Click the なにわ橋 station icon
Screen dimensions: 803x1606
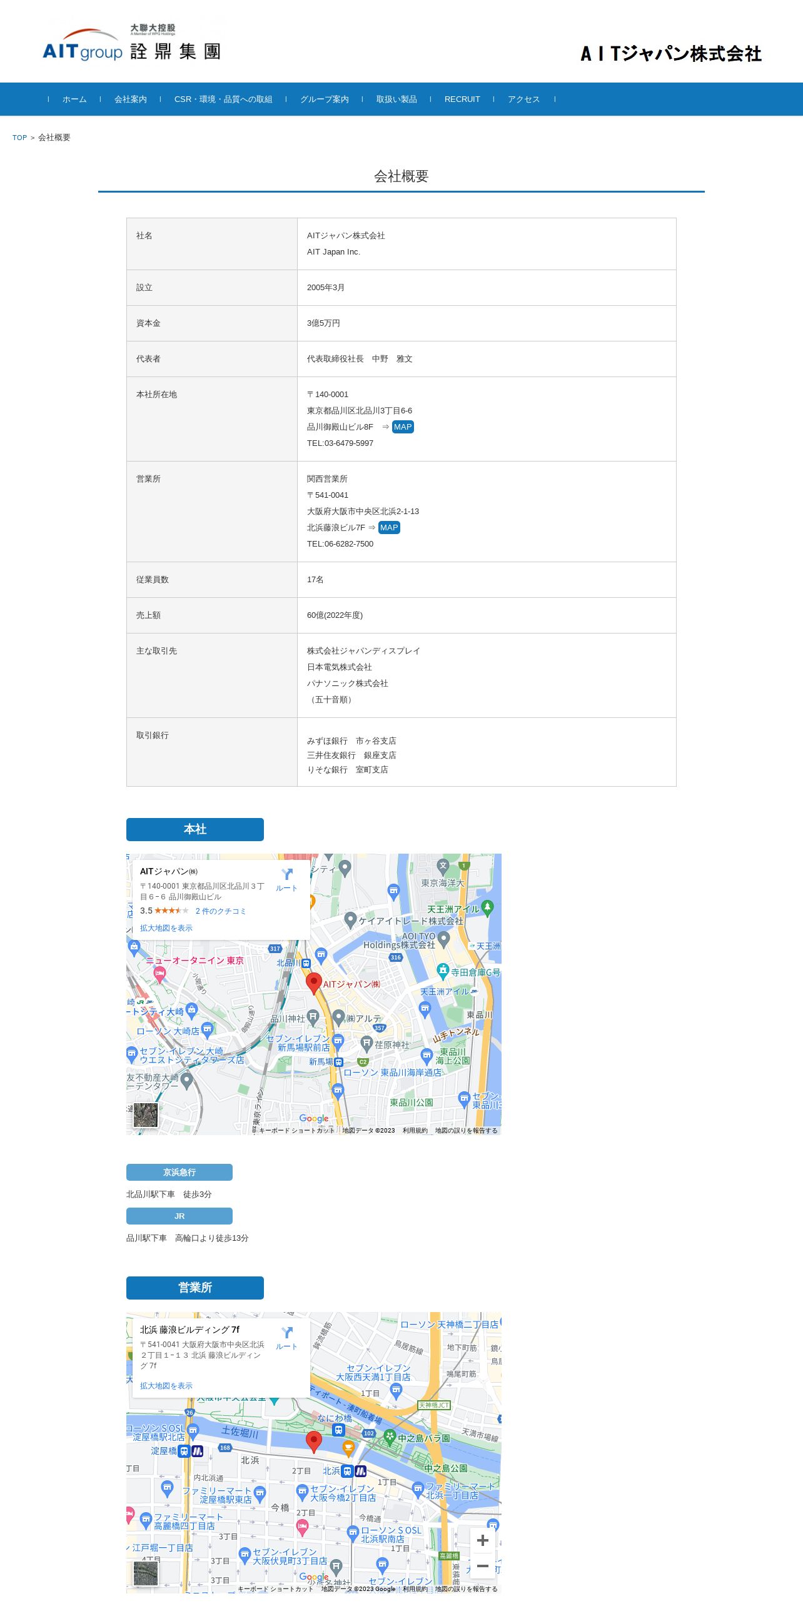pyautogui.click(x=338, y=1430)
